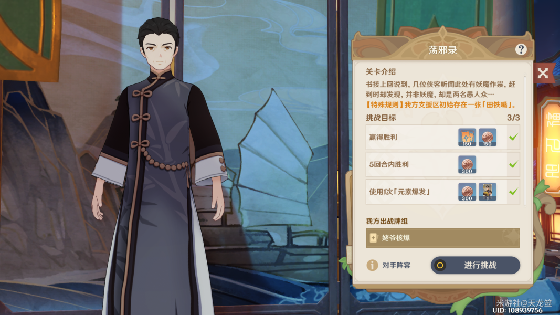The width and height of the screenshot is (560, 315).
Task: Click the 150 card-back reward icon
Action: pos(467,137)
